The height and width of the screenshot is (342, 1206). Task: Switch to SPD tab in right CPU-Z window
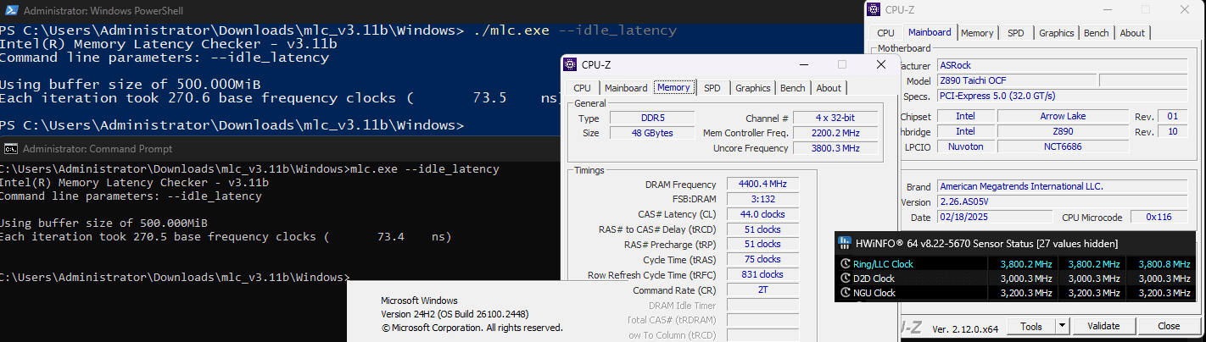point(1015,33)
